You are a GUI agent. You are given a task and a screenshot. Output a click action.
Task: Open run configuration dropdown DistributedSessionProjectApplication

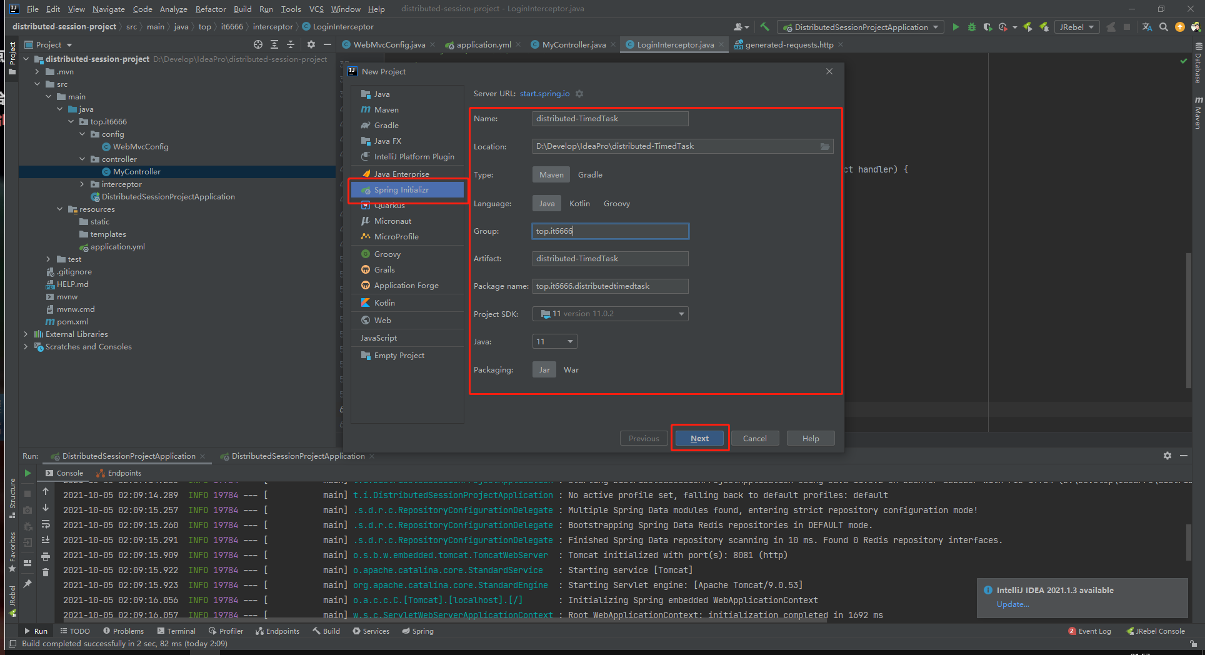coord(861,27)
